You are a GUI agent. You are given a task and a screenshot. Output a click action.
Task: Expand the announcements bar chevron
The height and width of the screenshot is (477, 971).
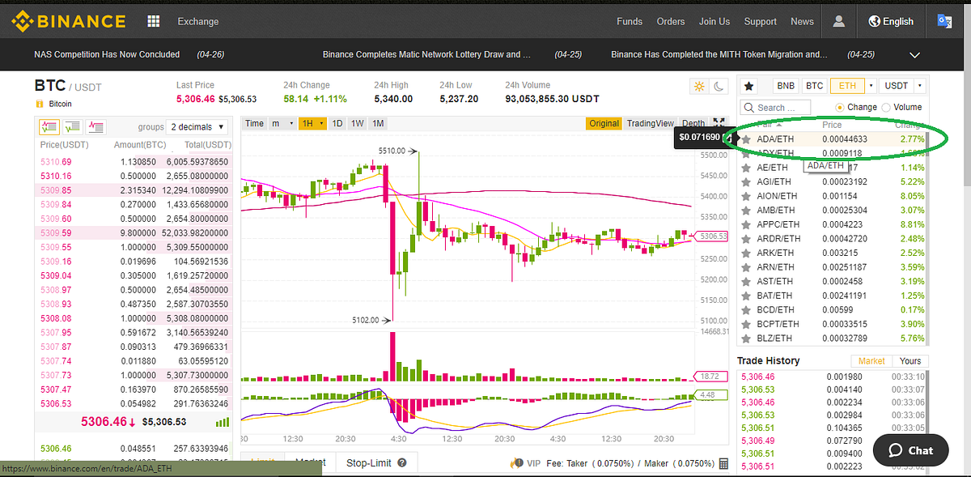[915, 55]
